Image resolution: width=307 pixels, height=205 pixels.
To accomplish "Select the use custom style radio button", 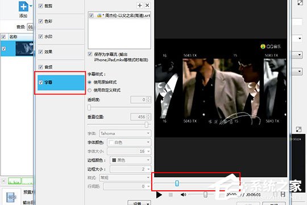I will pos(89,90).
